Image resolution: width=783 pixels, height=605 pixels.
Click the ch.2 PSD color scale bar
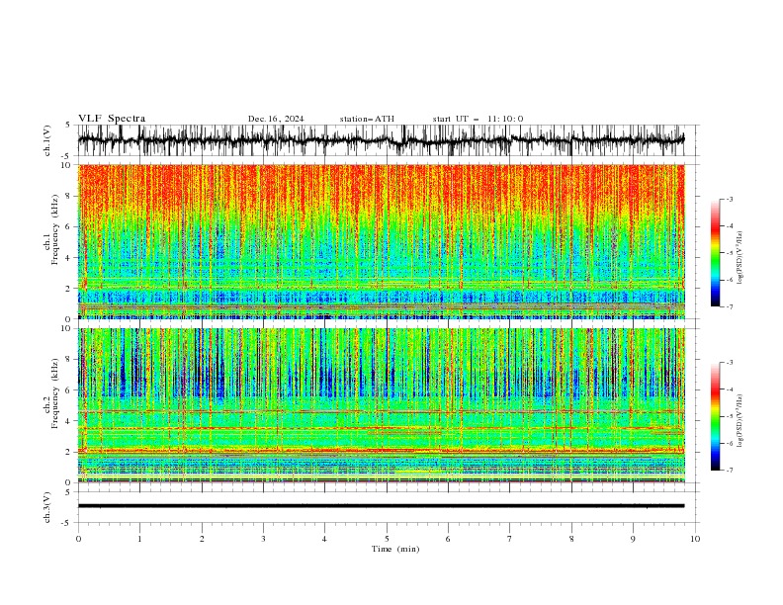[715, 416]
